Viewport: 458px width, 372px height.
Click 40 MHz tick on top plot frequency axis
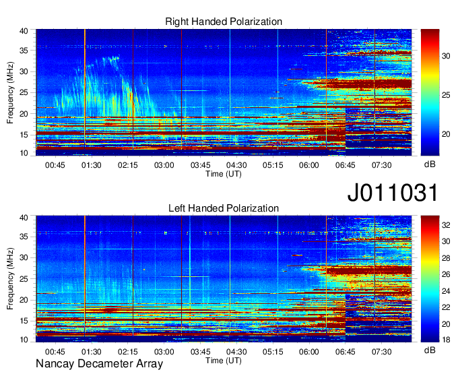tap(24, 31)
